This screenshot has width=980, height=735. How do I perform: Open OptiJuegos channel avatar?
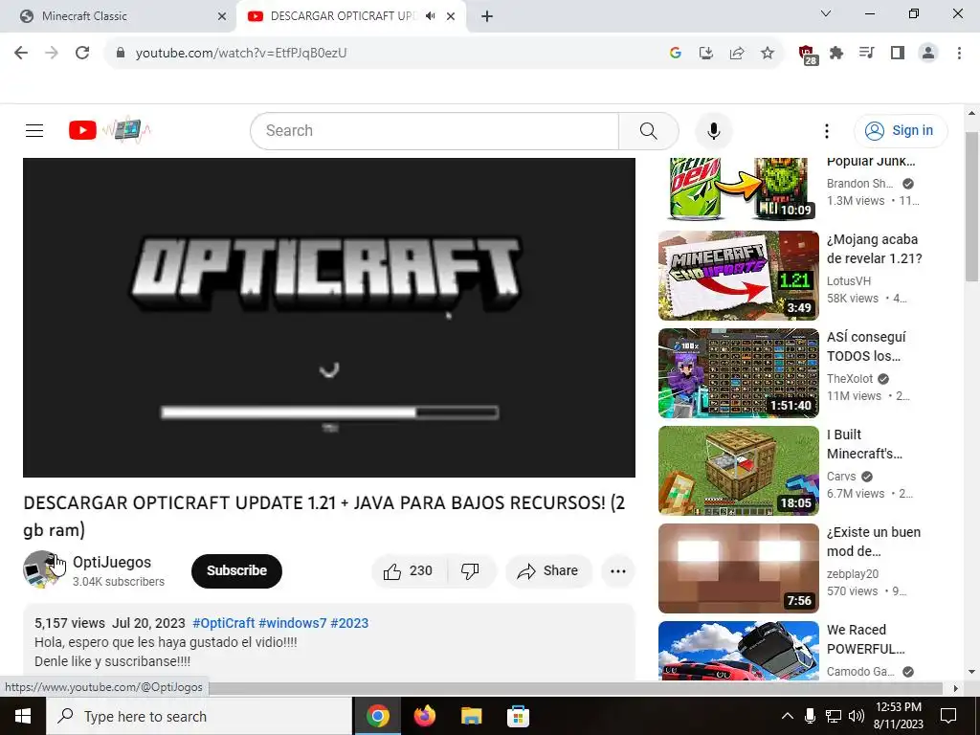point(41,569)
